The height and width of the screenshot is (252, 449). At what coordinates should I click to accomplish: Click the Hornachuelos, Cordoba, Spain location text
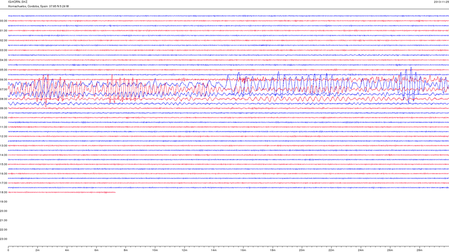click(28, 6)
